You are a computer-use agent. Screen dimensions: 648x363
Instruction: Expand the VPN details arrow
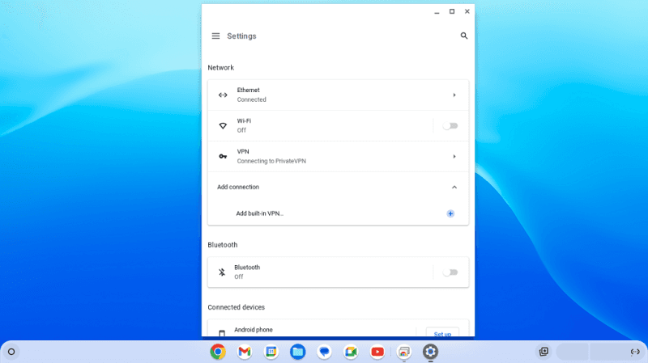pos(454,156)
